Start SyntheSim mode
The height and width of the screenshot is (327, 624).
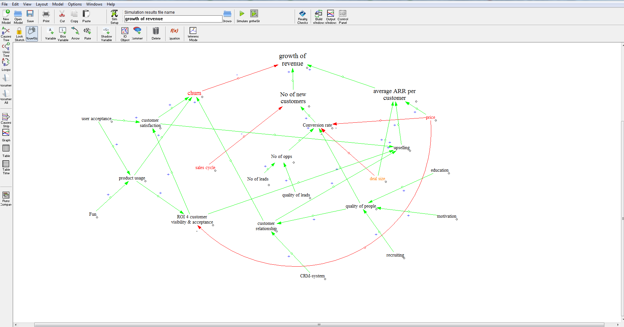254,16
